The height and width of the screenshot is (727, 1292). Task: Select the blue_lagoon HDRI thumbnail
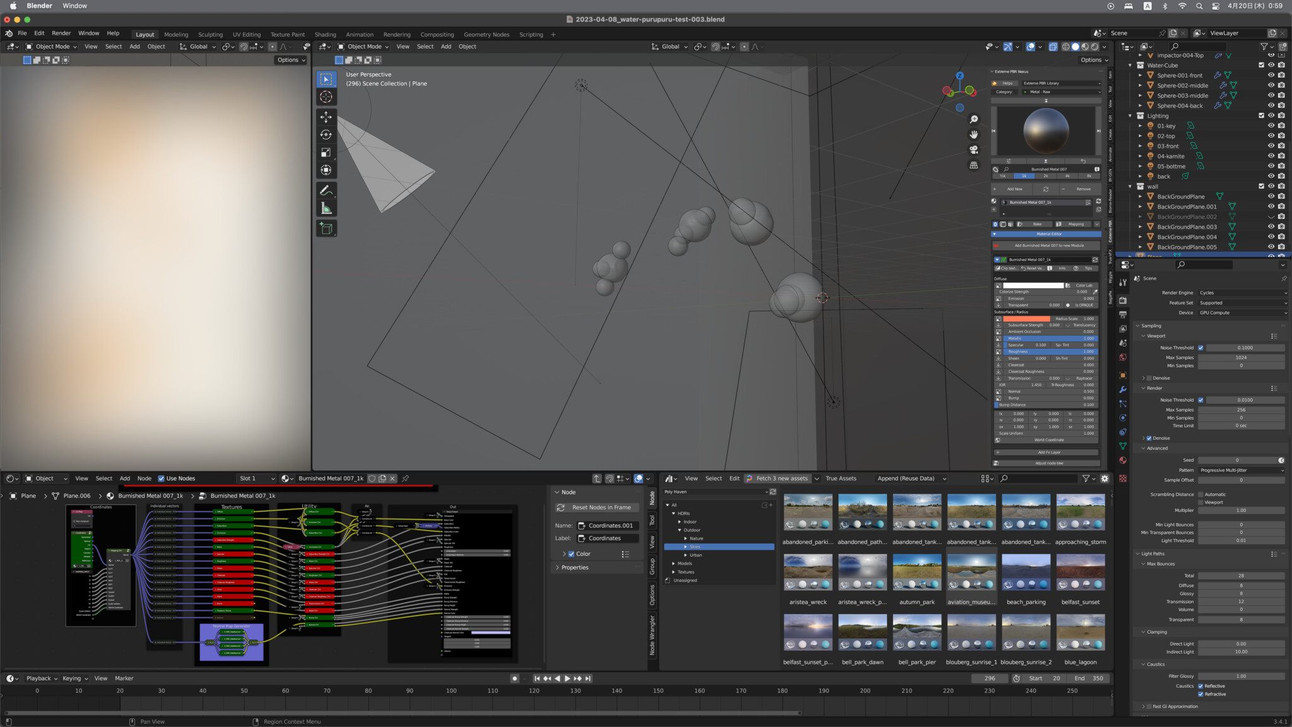pyautogui.click(x=1081, y=631)
